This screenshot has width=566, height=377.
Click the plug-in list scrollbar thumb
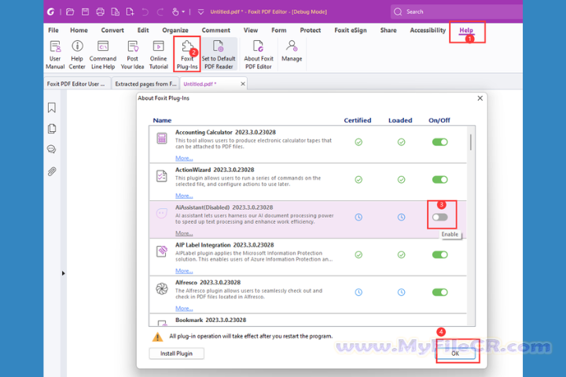471,142
